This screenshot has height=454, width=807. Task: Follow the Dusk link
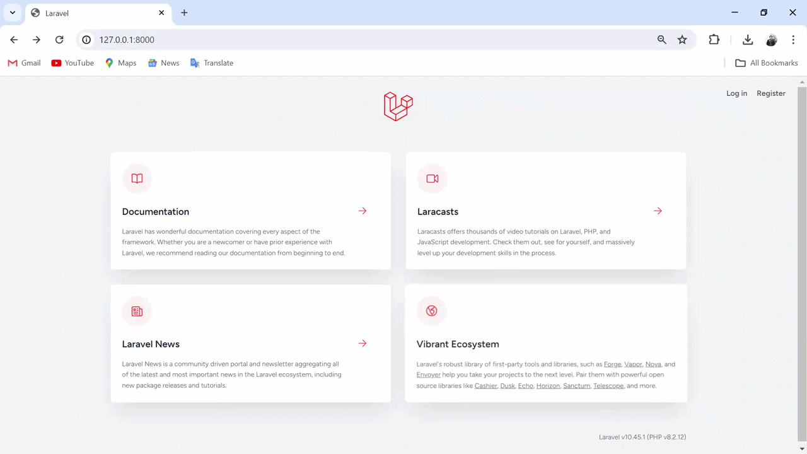pos(508,386)
